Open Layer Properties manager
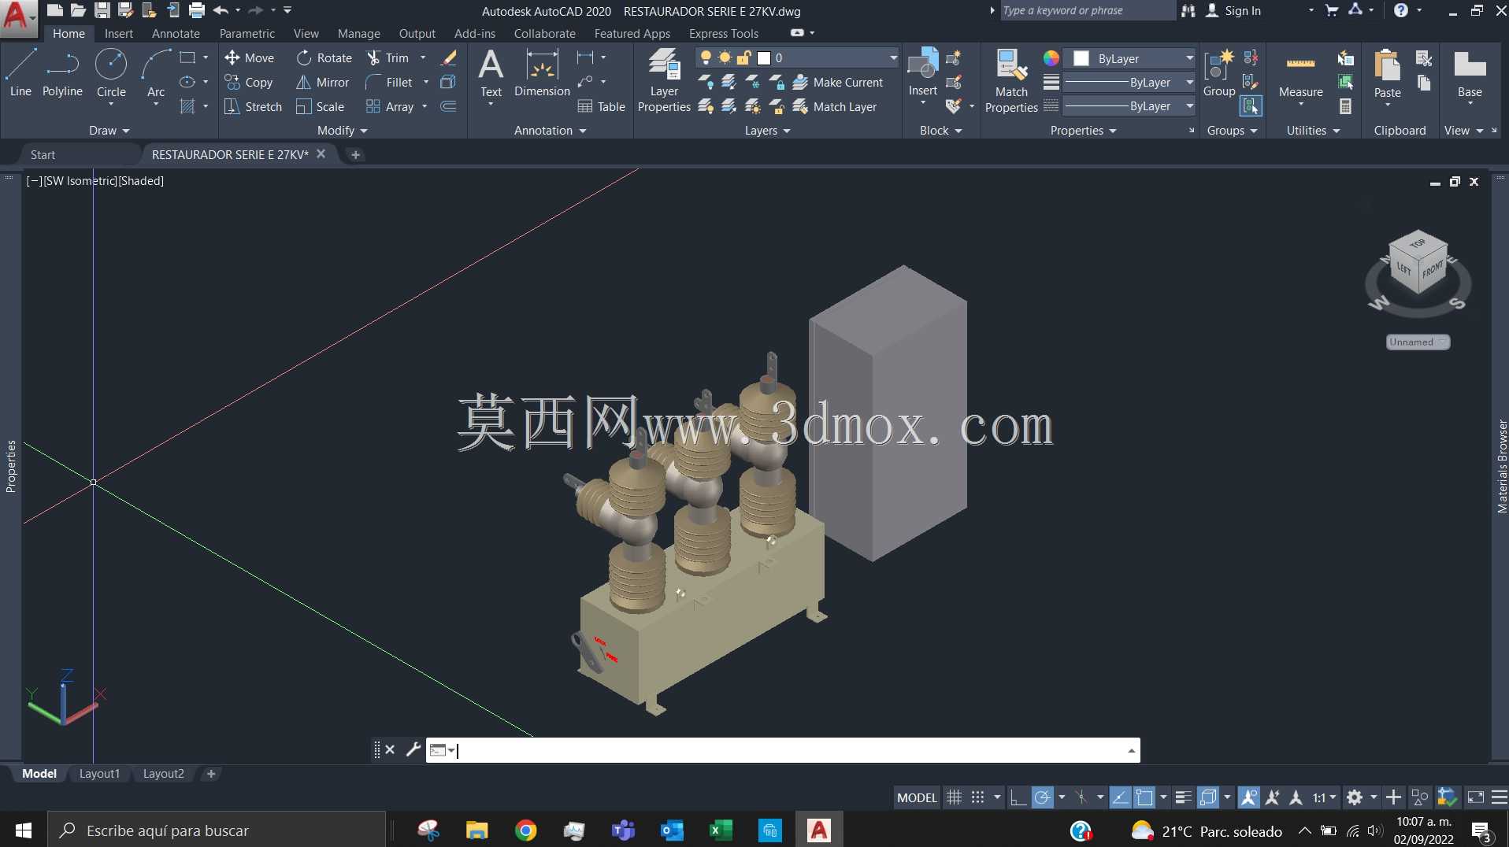The image size is (1509, 847). pyautogui.click(x=664, y=80)
